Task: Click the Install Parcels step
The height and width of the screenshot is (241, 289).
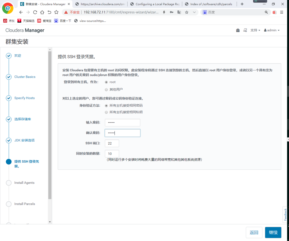Action: pos(25,204)
